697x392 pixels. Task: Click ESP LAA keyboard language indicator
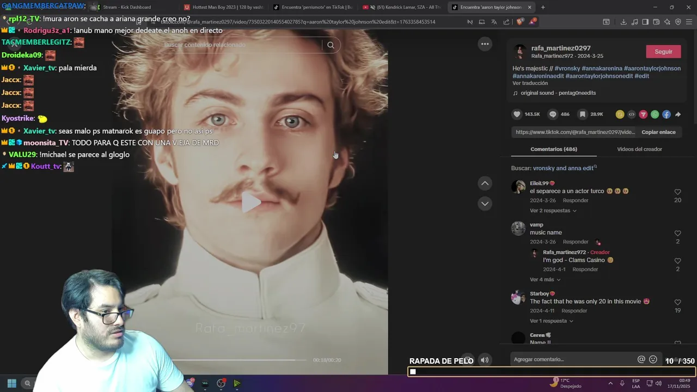pos(636,383)
